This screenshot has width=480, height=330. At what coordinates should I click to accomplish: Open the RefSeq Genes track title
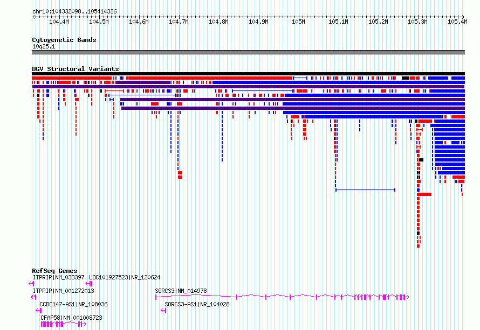point(54,271)
